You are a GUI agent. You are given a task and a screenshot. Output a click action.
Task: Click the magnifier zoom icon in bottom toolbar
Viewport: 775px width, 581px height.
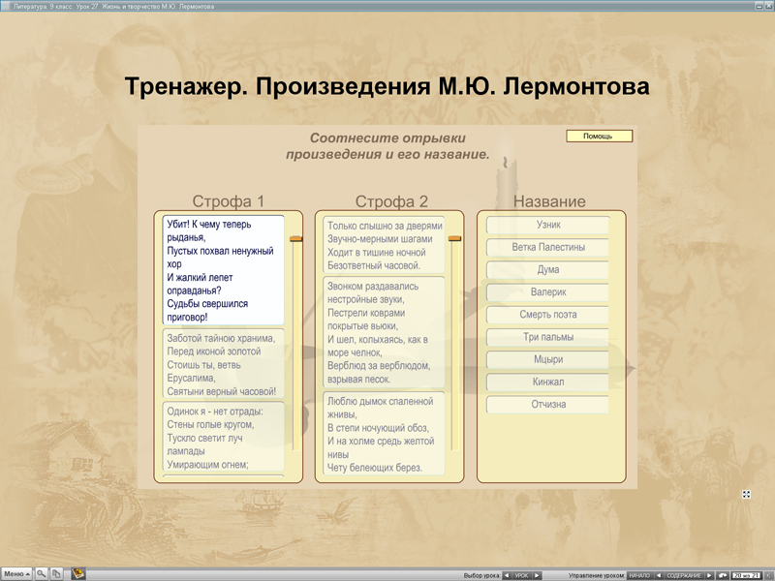pyautogui.click(x=41, y=573)
